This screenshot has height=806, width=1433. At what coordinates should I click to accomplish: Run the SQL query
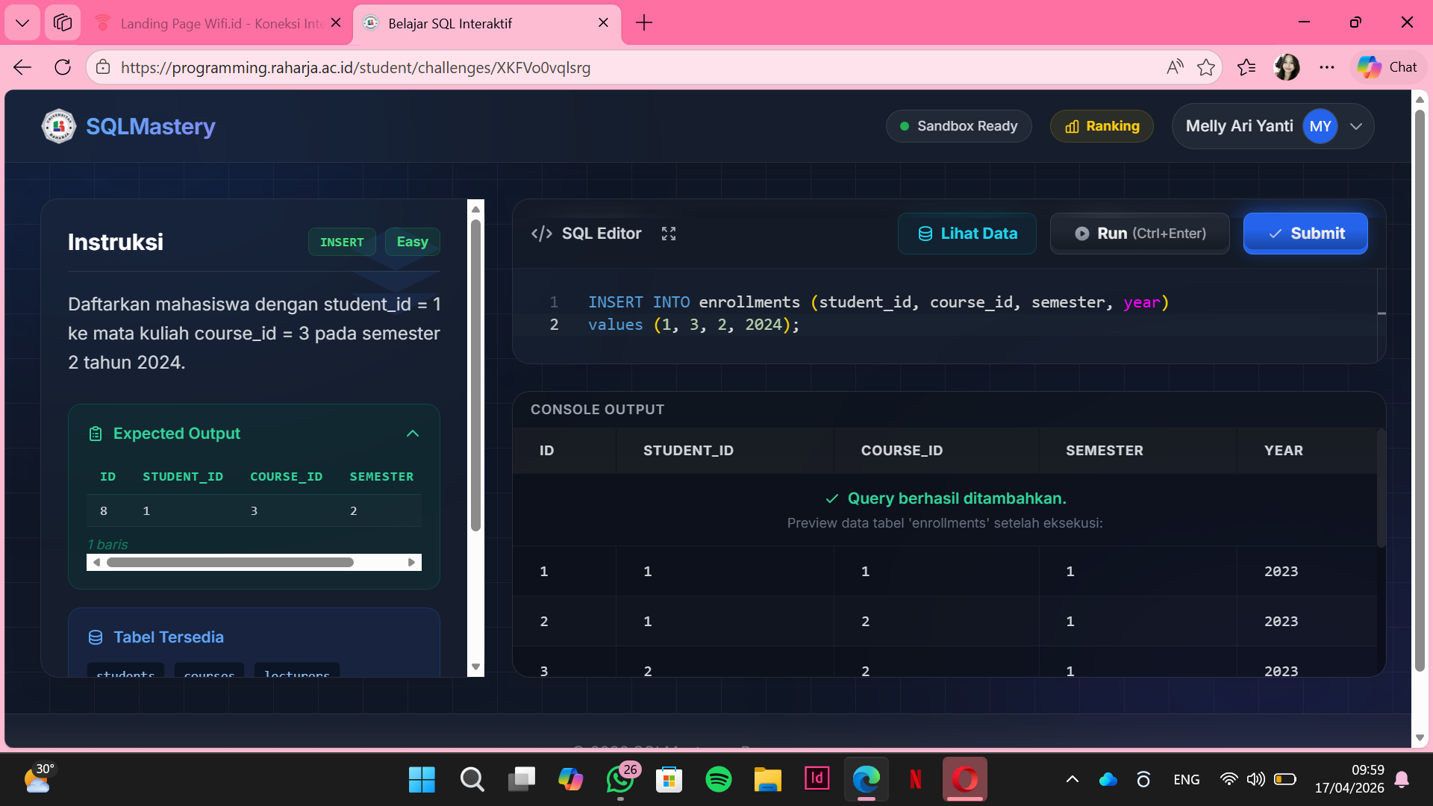pos(1140,234)
